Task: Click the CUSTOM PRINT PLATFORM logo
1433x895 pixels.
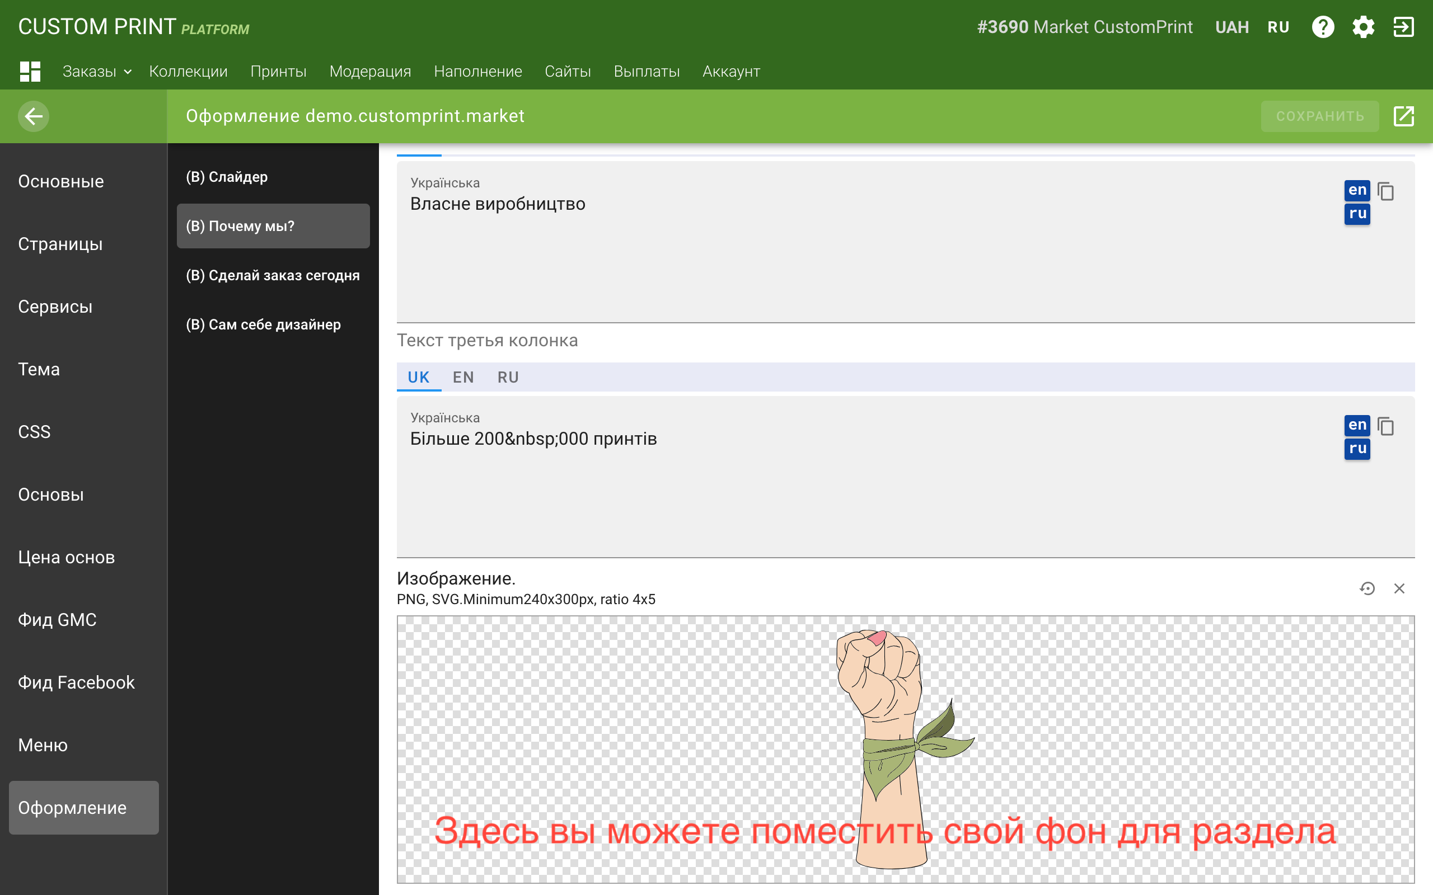Action: pyautogui.click(x=134, y=27)
